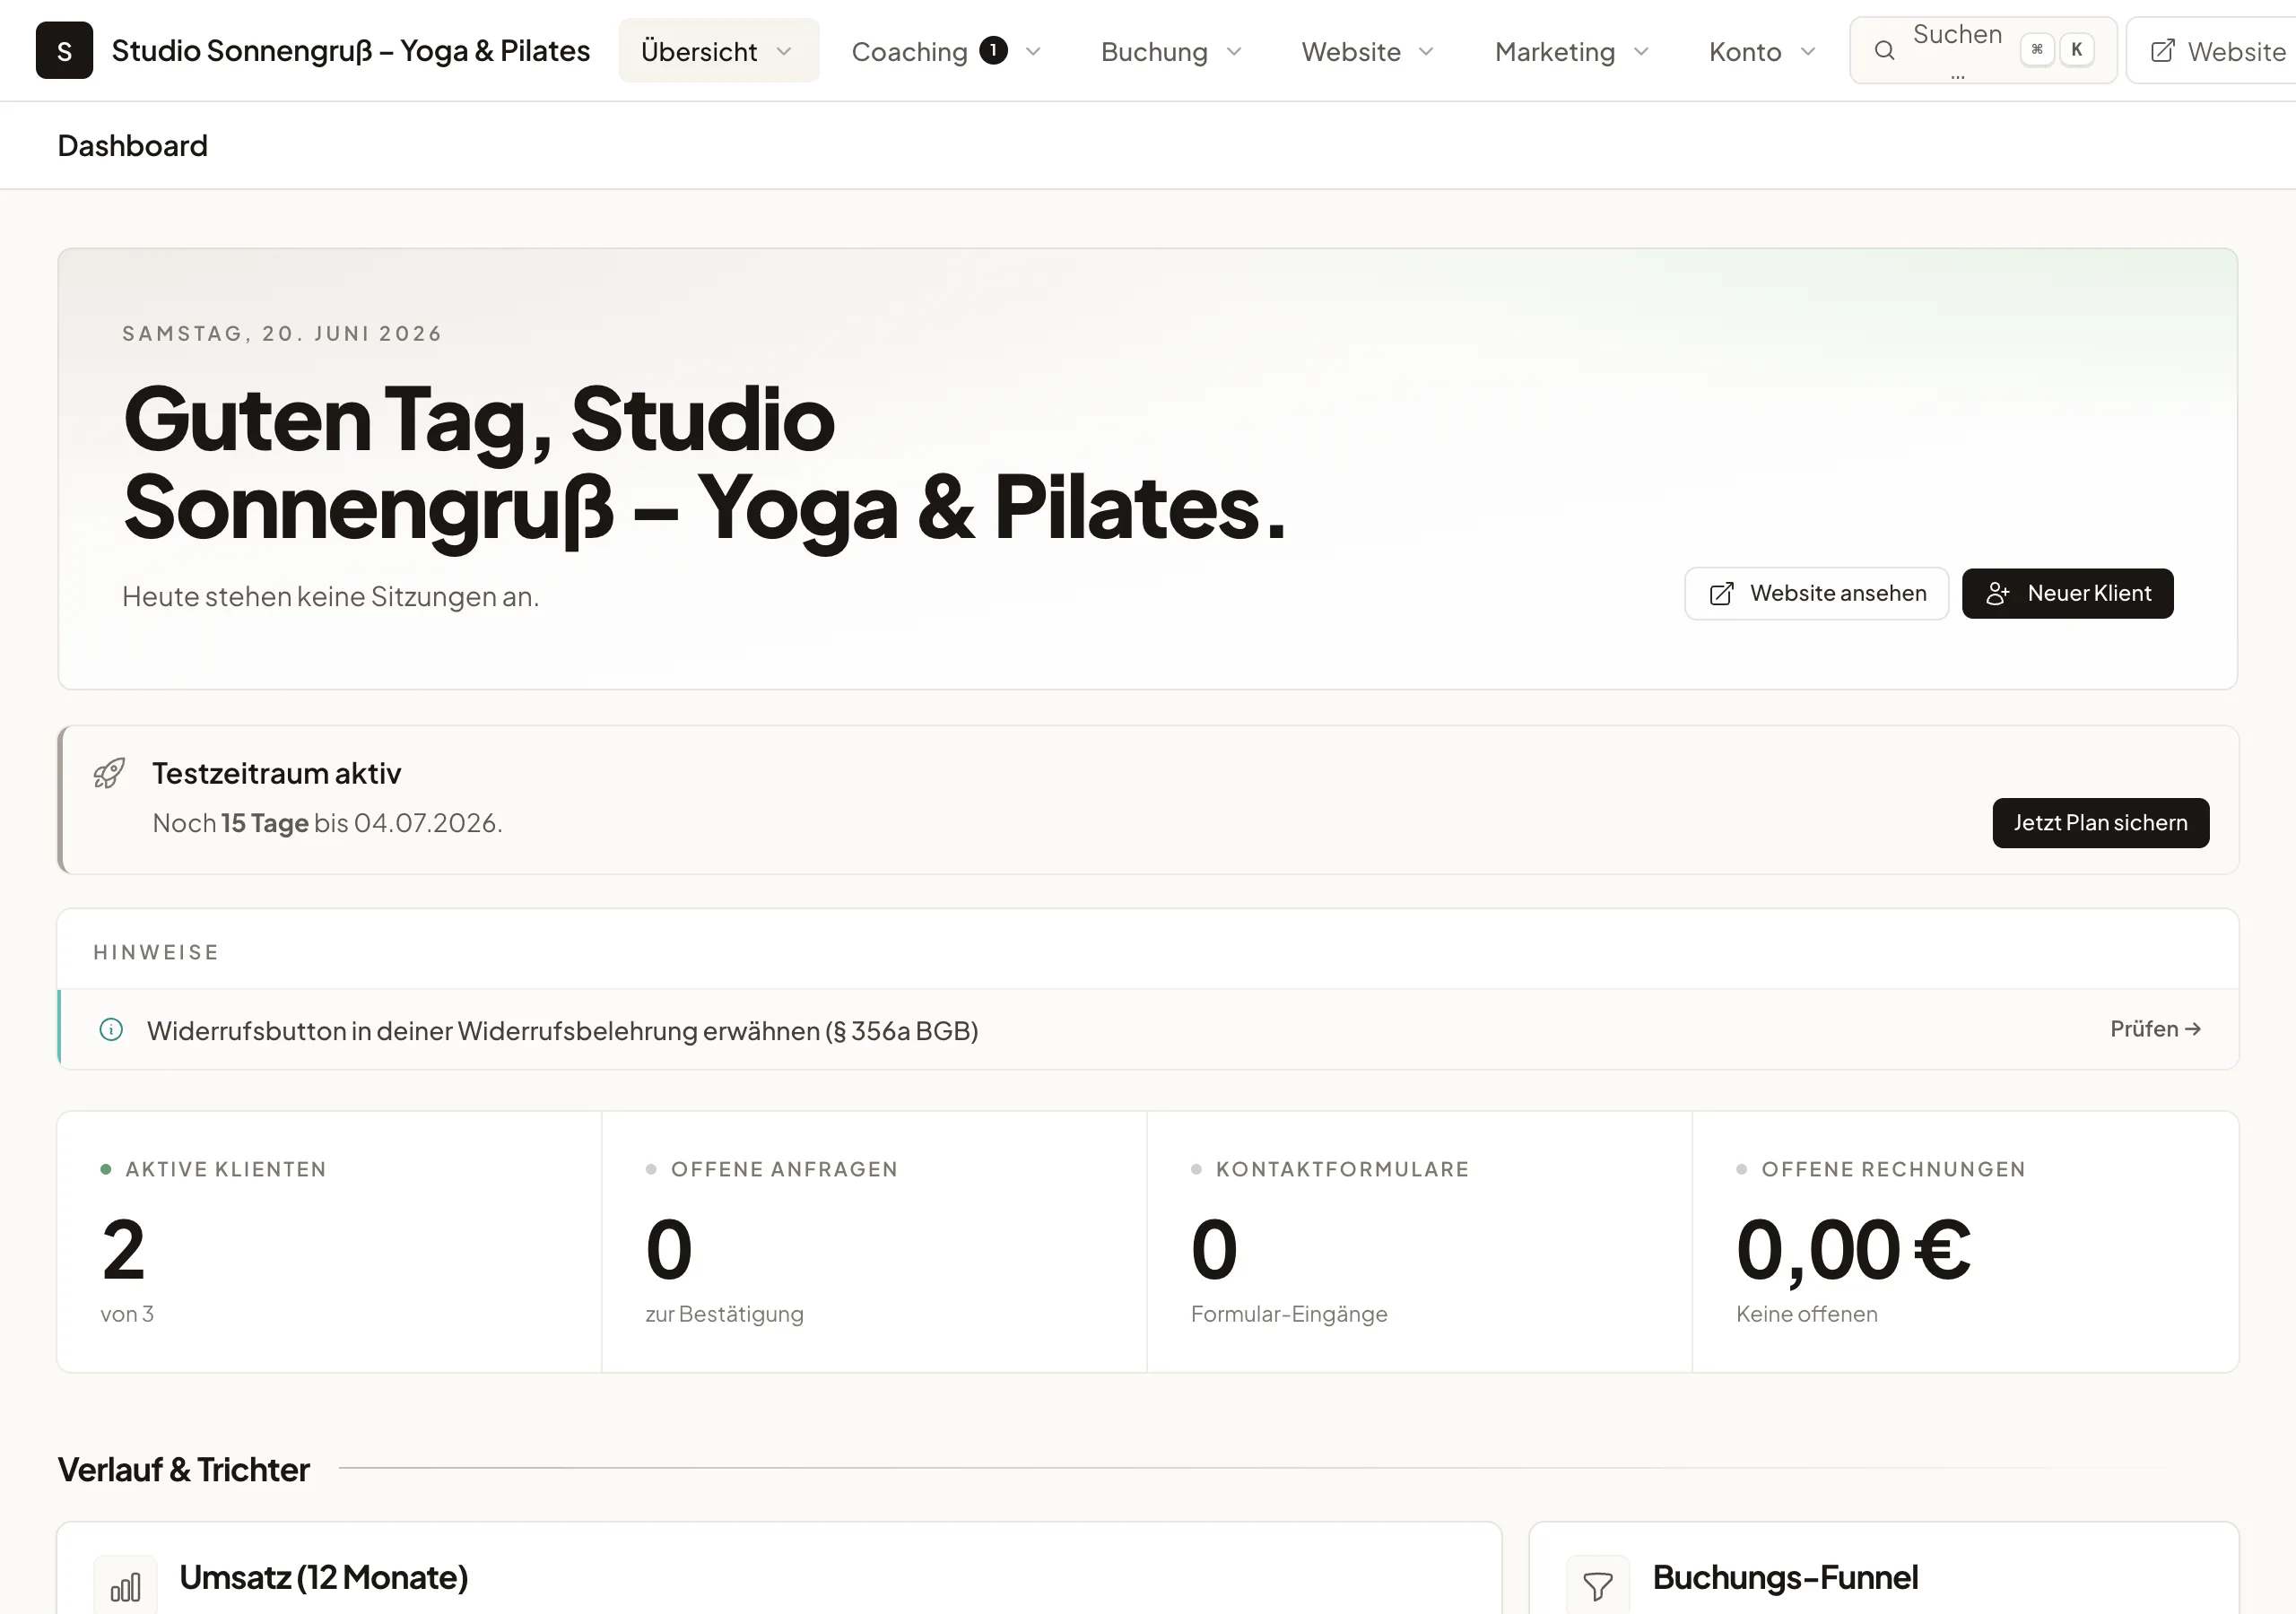Click the external-link icon in Website ansehen
Viewport: 2296px width, 1614px height.
(x=1721, y=594)
